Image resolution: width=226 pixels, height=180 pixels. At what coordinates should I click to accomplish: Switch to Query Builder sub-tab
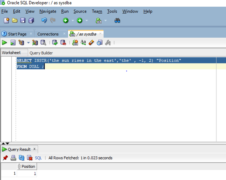41,53
